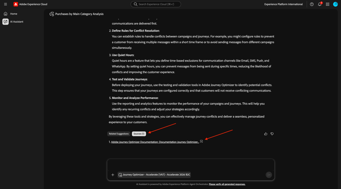Give the response a thumbs down
Image resolution: width=341 pixels, height=189 pixels.
272,134
